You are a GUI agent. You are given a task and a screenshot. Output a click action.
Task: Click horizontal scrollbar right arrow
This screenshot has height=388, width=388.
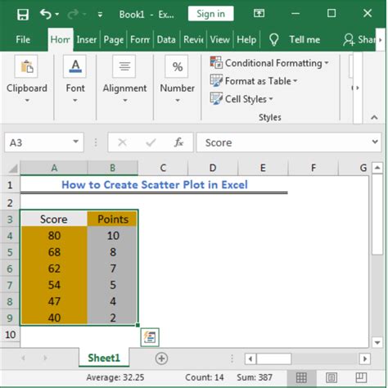pyautogui.click(x=365, y=359)
